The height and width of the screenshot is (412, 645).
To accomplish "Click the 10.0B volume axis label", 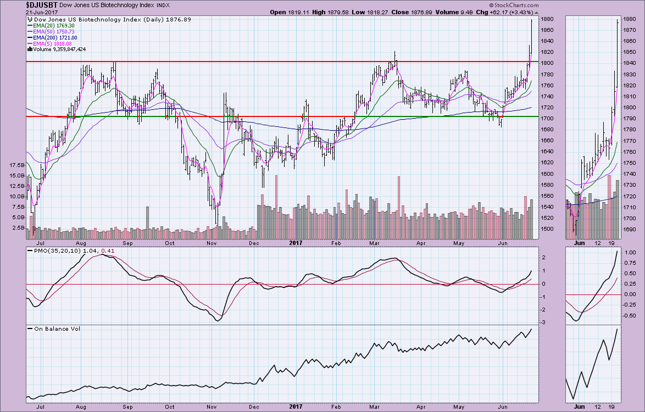I will (x=16, y=197).
